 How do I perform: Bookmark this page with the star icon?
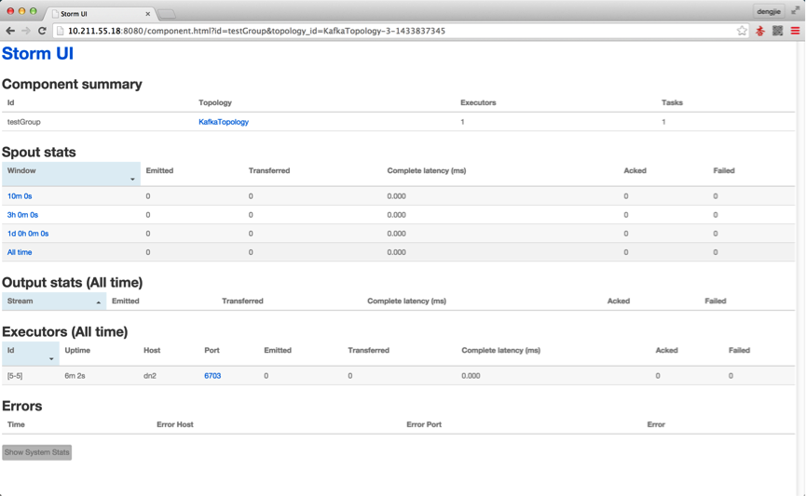pos(742,31)
